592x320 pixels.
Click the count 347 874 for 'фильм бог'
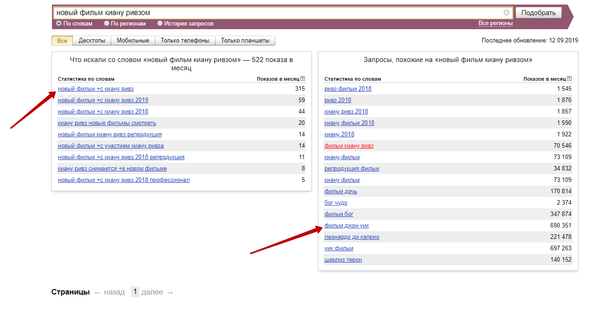click(x=561, y=214)
